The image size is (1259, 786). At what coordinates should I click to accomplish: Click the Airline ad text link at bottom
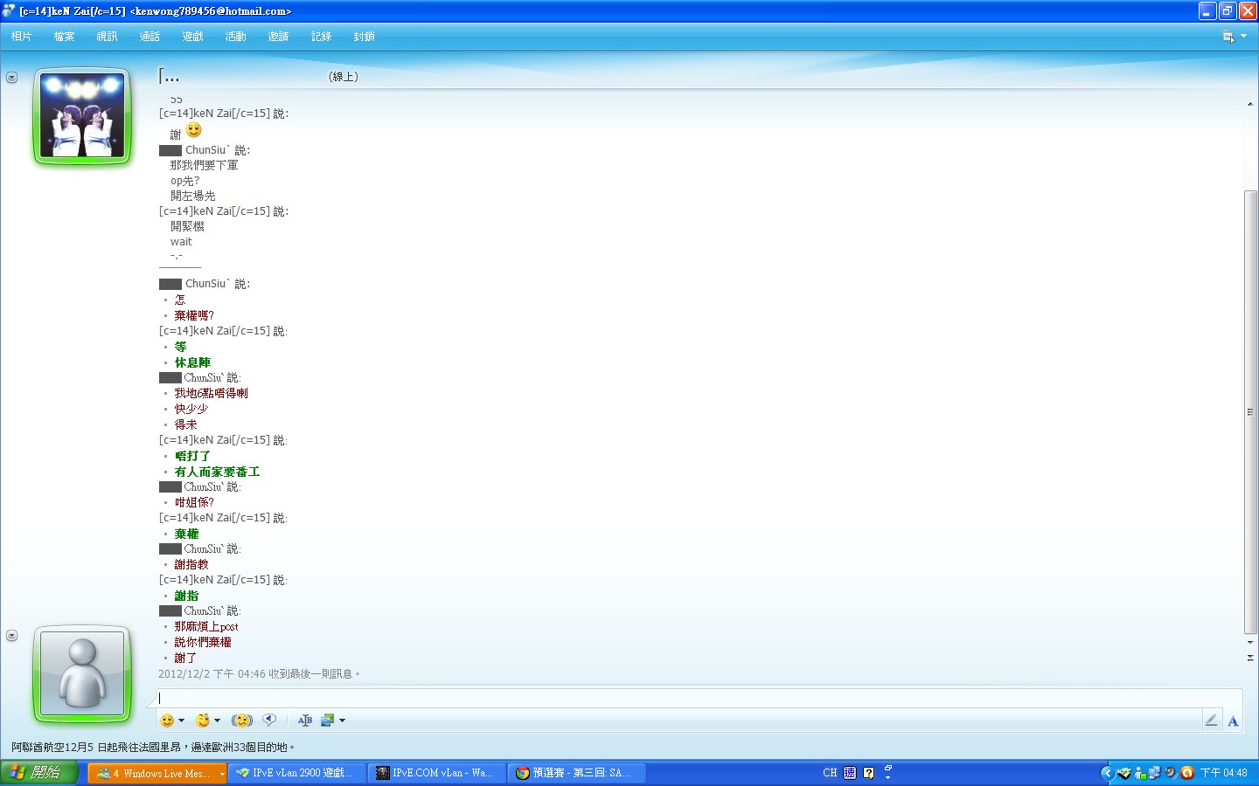coord(153,748)
